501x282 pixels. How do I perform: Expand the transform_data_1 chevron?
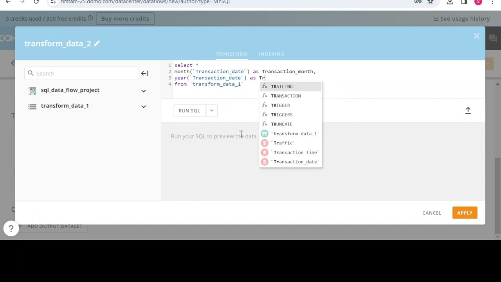pyautogui.click(x=144, y=107)
